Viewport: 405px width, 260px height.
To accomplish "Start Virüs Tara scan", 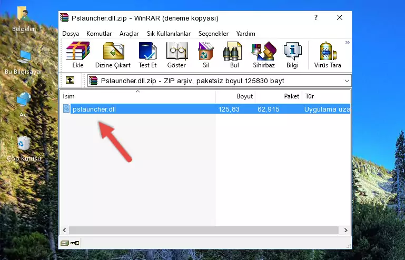I will (x=328, y=55).
